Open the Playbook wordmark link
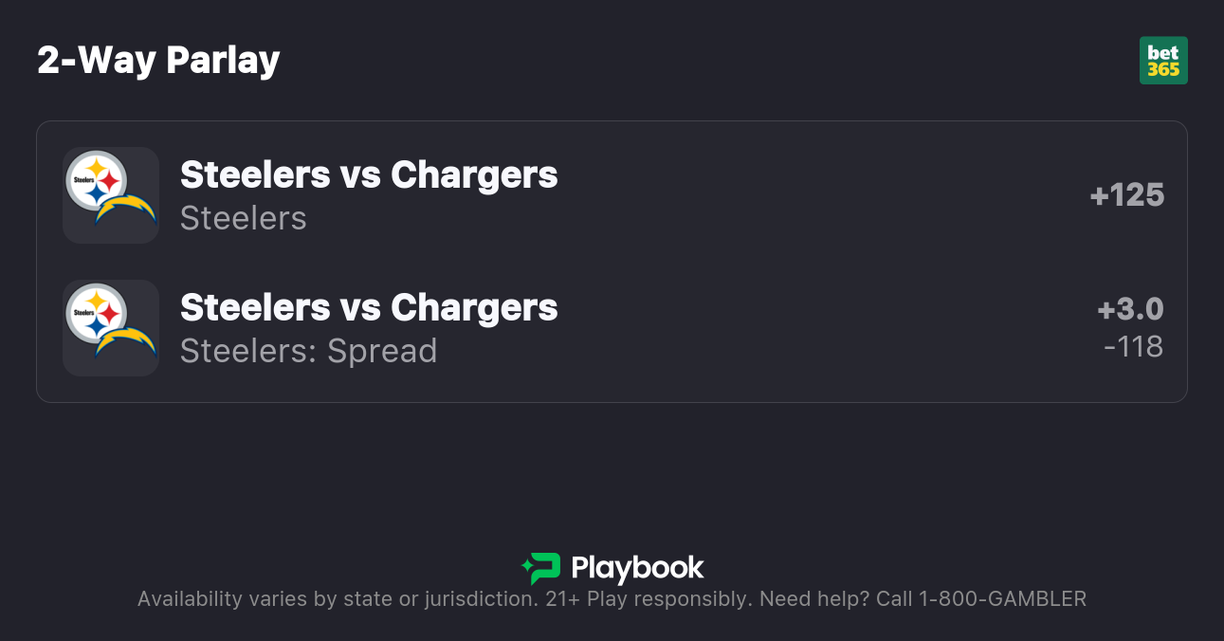This screenshot has height=641, width=1224. pyautogui.click(x=637, y=569)
